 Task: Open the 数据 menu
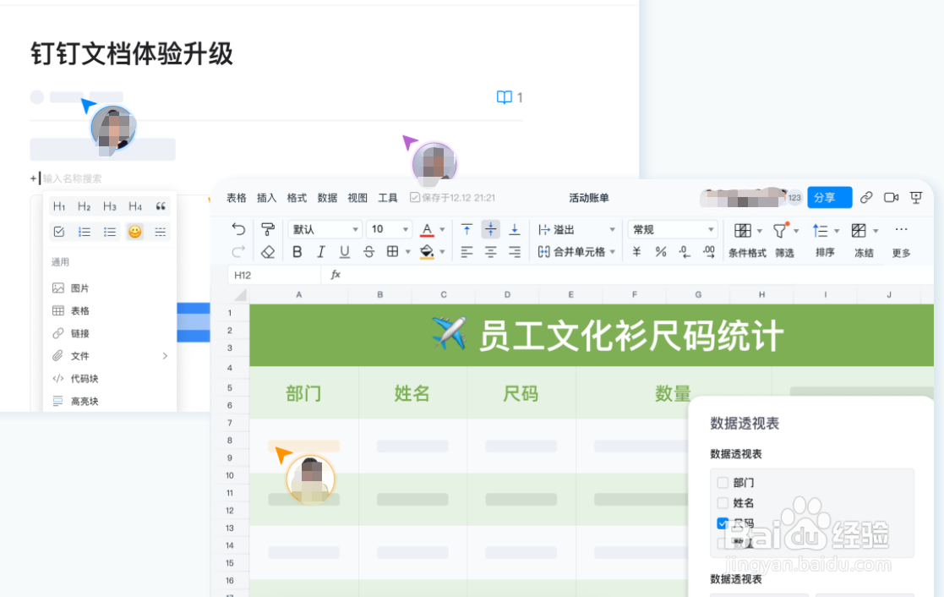pos(327,198)
